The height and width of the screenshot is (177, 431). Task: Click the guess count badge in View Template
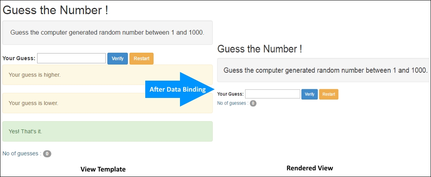coord(47,154)
